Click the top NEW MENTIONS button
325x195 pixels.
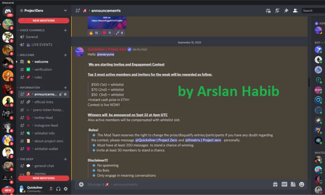[43, 20]
